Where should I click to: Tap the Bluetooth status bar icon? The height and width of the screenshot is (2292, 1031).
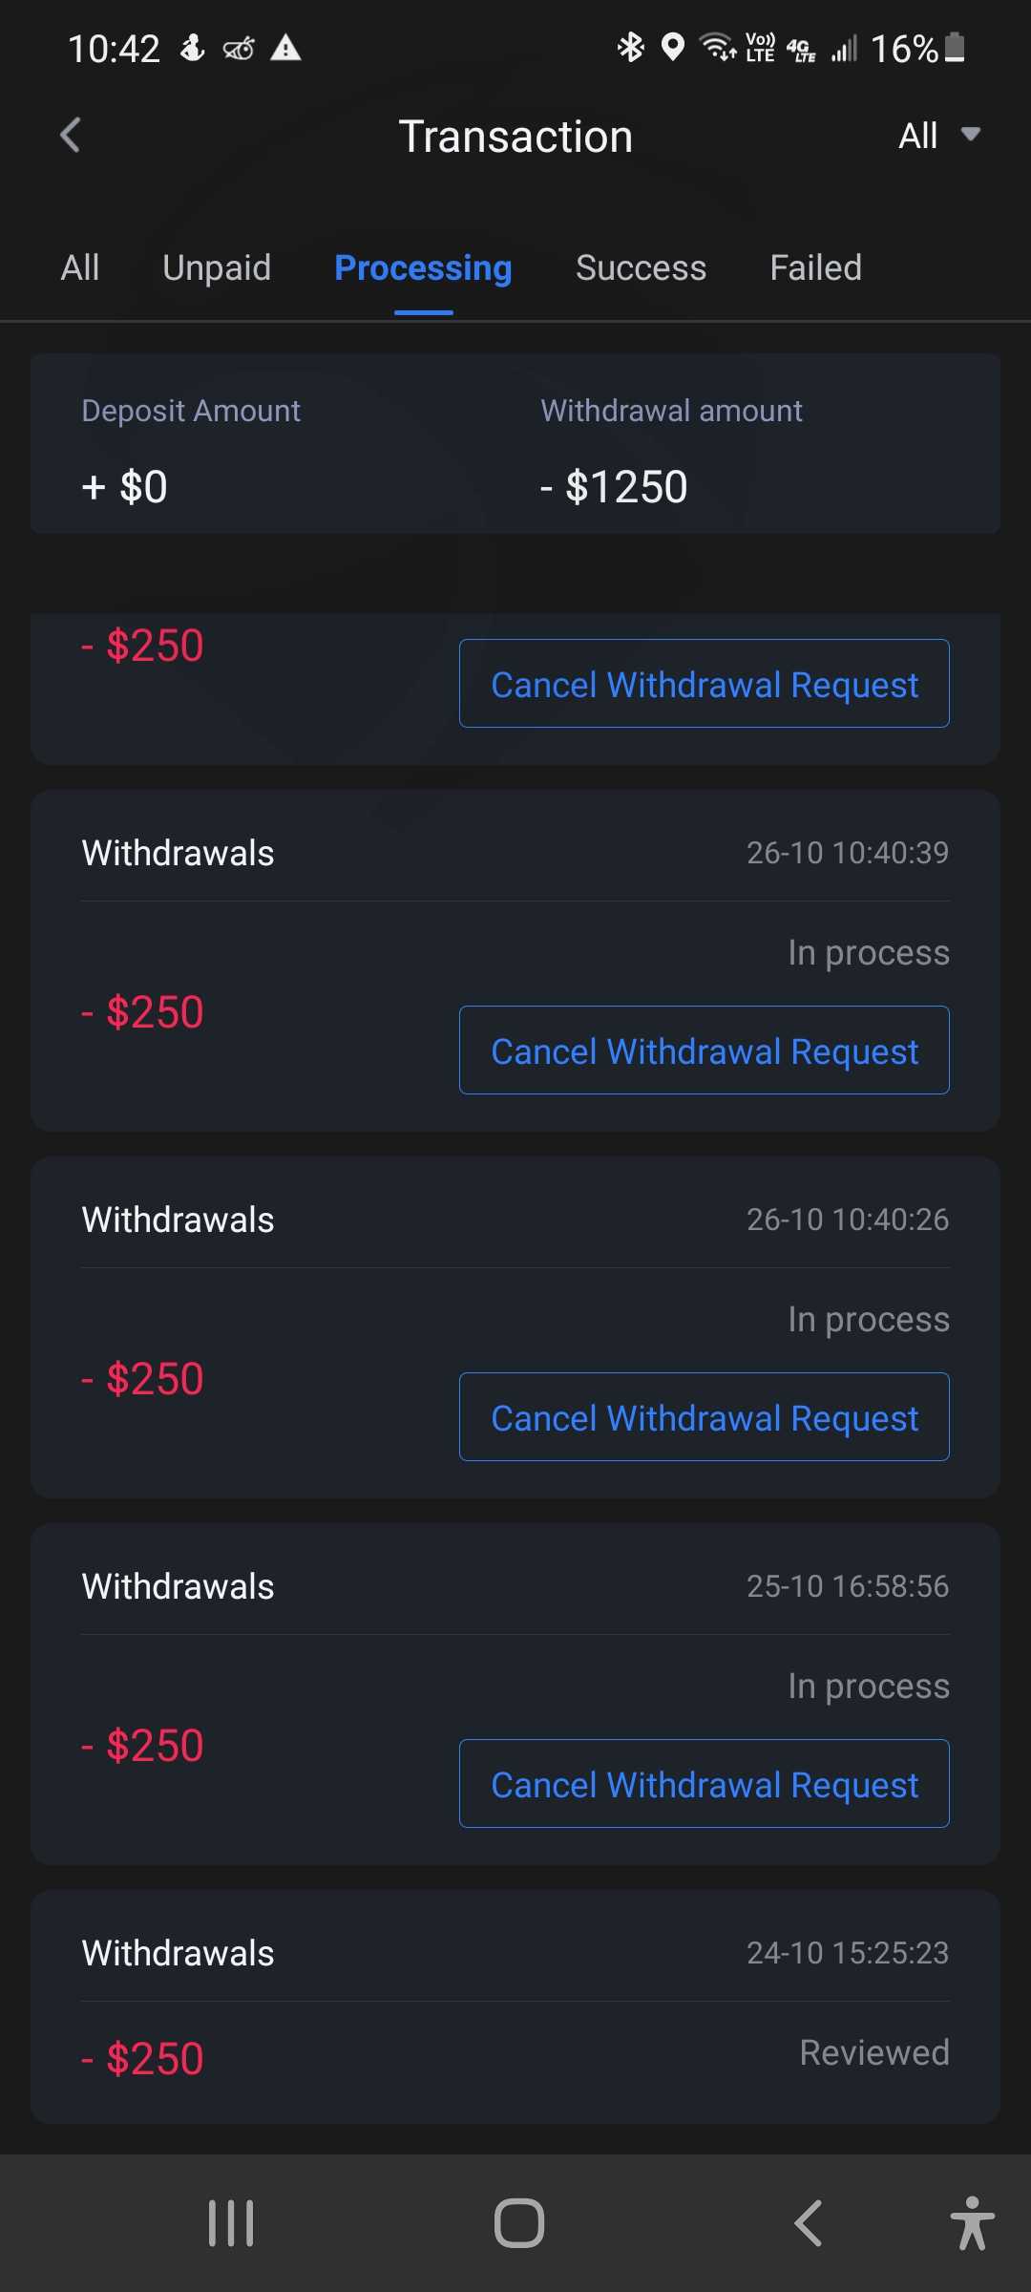pos(631,47)
